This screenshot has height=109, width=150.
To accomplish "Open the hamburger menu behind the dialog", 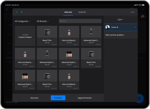I will click(7, 10).
